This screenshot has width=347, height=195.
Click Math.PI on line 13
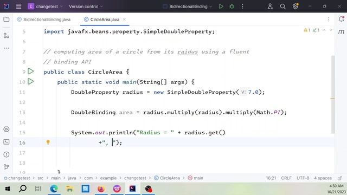point(268,112)
